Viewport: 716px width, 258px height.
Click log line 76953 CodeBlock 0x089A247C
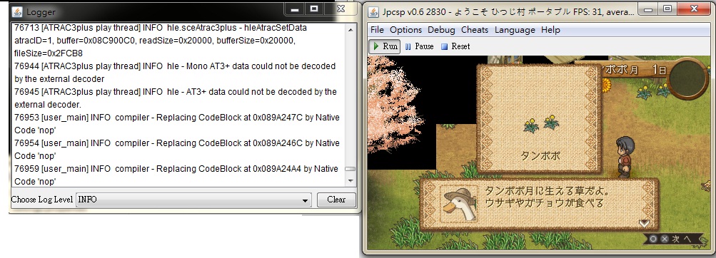coord(177,123)
